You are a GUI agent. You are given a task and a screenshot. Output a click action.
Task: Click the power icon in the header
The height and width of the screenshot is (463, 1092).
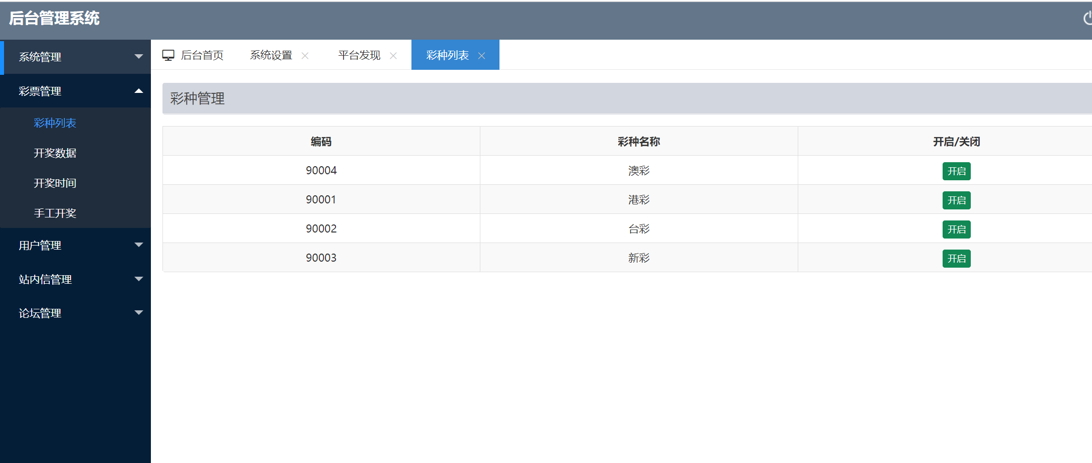click(1087, 19)
